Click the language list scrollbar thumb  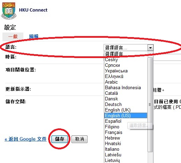pyautogui.click(x=150, y=105)
